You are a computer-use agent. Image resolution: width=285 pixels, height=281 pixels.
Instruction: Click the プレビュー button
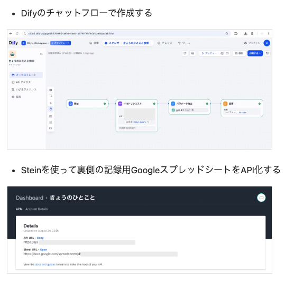point(209,53)
